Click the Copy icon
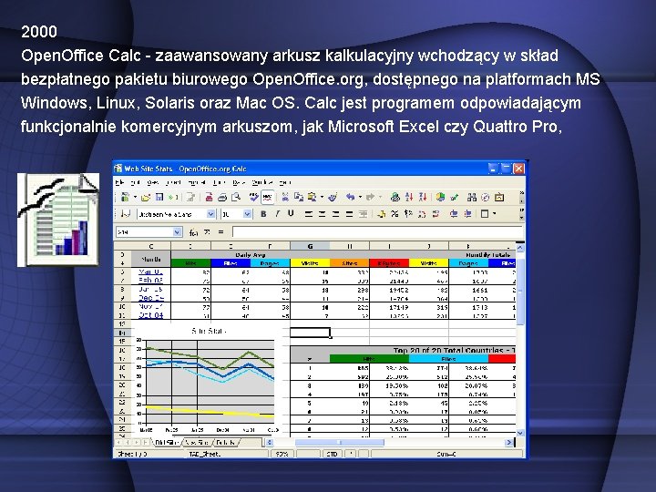This screenshot has height=492, width=656. click(299, 197)
